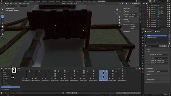This screenshot has width=171, height=96.
Task: Select the Add Cube tool
Action: [2, 37]
